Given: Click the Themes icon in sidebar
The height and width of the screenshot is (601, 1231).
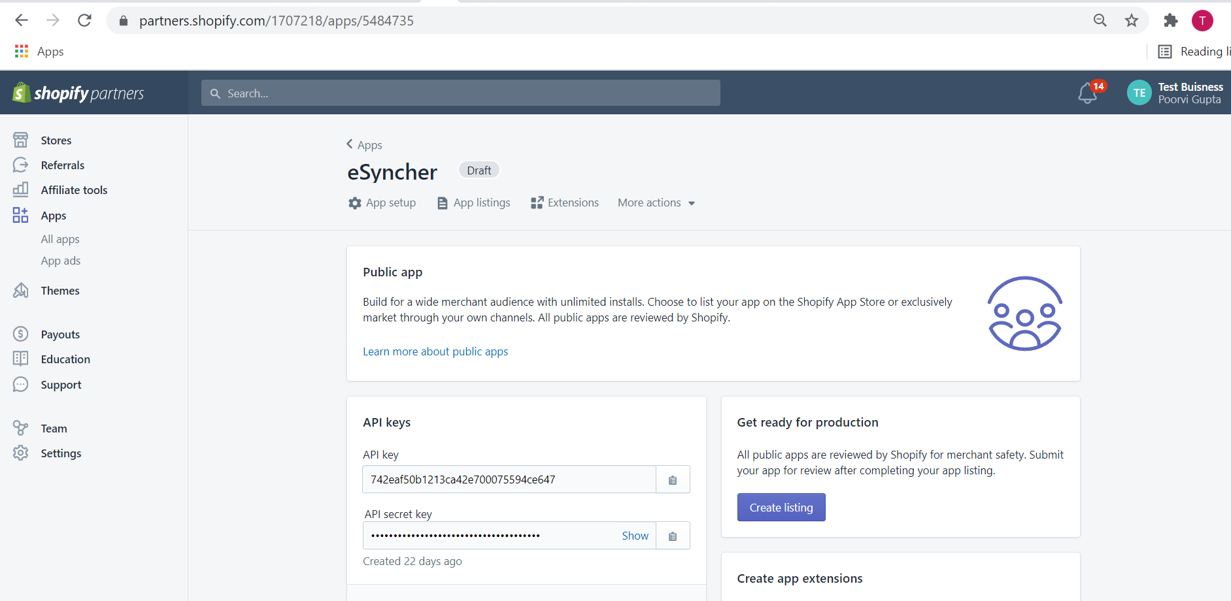Looking at the screenshot, I should pos(21,290).
